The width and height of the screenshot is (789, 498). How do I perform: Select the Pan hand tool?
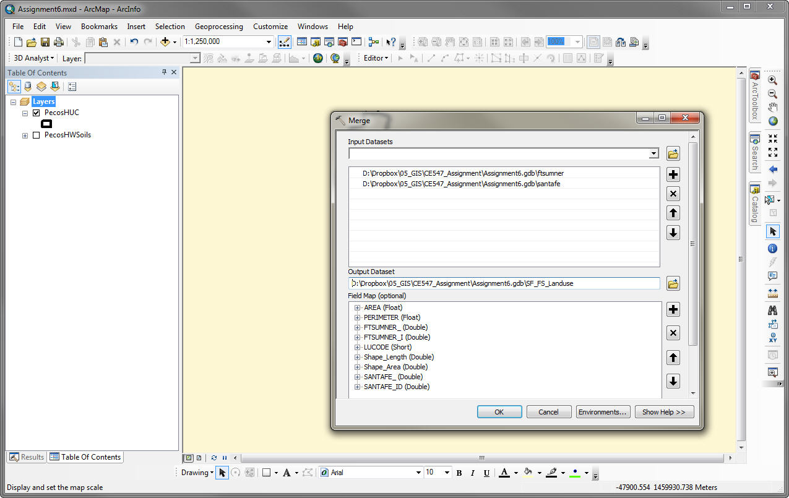pos(772,108)
